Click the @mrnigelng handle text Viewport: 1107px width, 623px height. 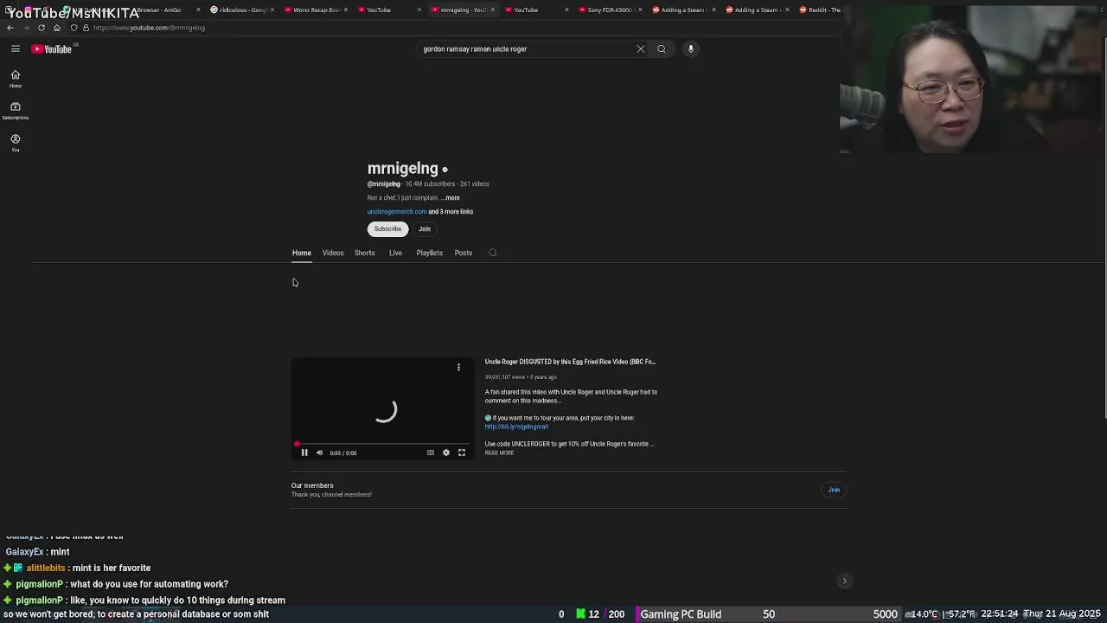coord(384,184)
